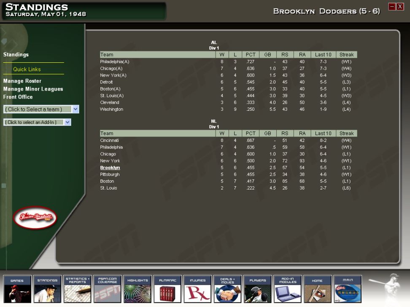Click Washington's 1-9 Last 10 value
The width and height of the screenshot is (410, 307).
[x=323, y=109]
